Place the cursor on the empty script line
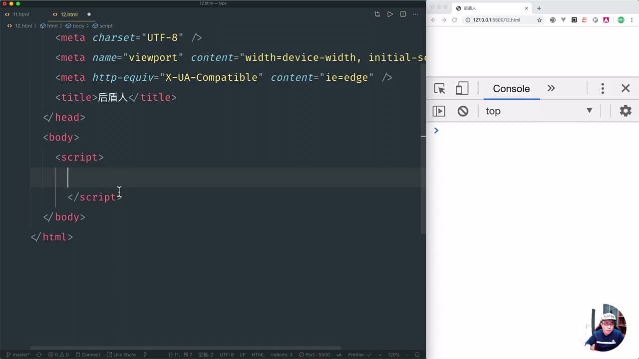 coord(227,177)
